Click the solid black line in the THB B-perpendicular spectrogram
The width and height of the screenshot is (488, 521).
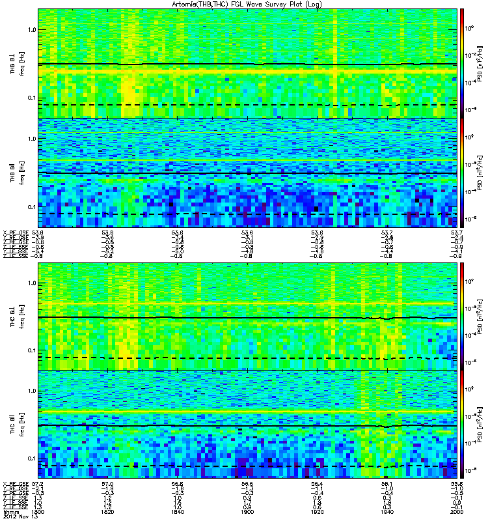pos(247,64)
